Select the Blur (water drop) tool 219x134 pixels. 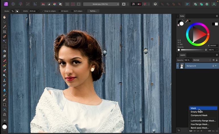5,90
